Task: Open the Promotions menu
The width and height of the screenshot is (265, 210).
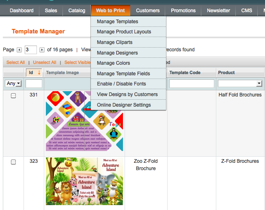Action: point(183,11)
